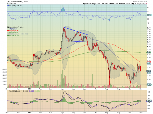Click the '400K' volume axis label
The width and height of the screenshot is (153, 114).
[x=5, y=75]
